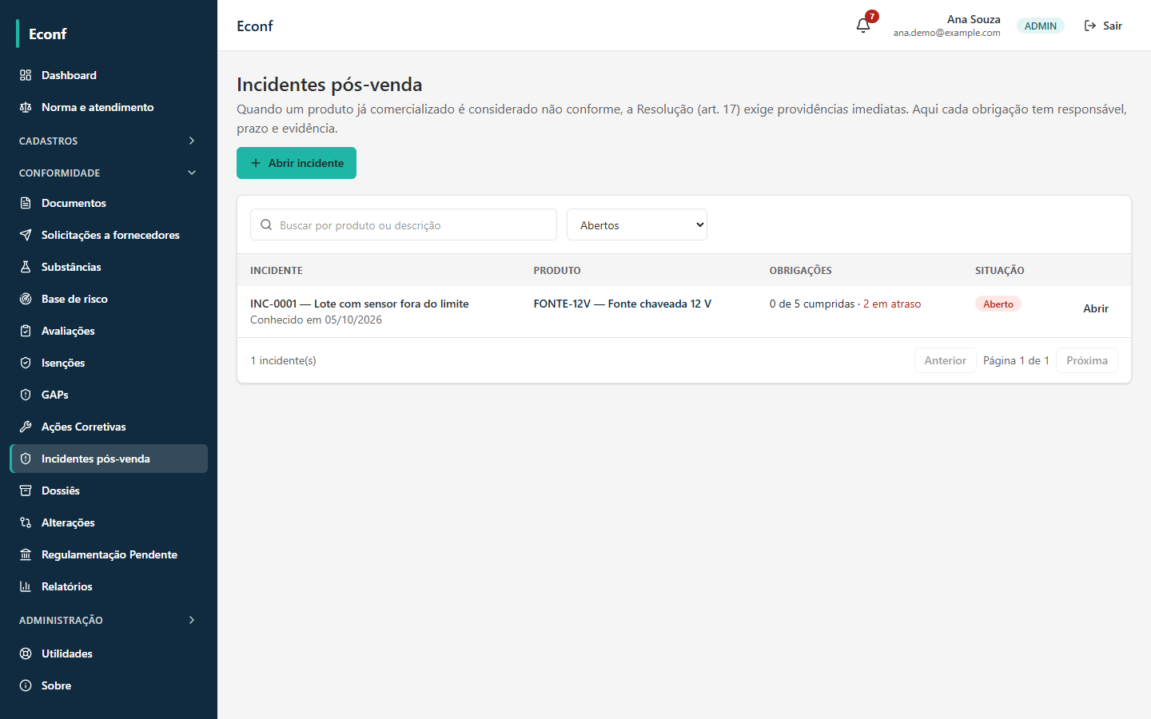Click the Aberto status badge
The height and width of the screenshot is (719, 1151).
998,304
